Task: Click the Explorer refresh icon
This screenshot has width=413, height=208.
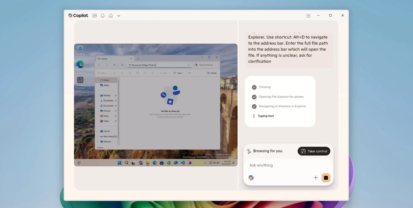Action: pyautogui.click(x=122, y=65)
